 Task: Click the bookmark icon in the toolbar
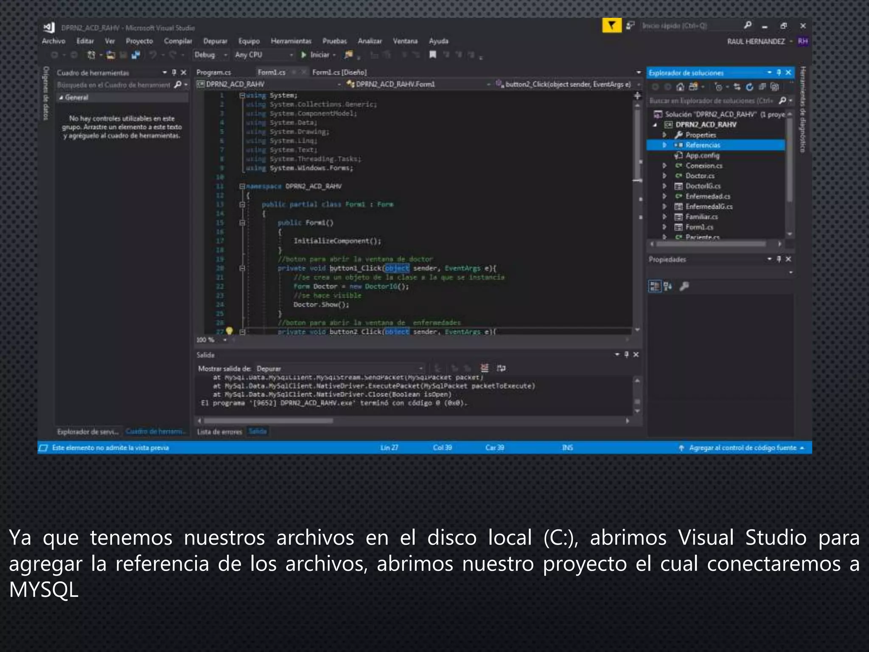pos(432,55)
